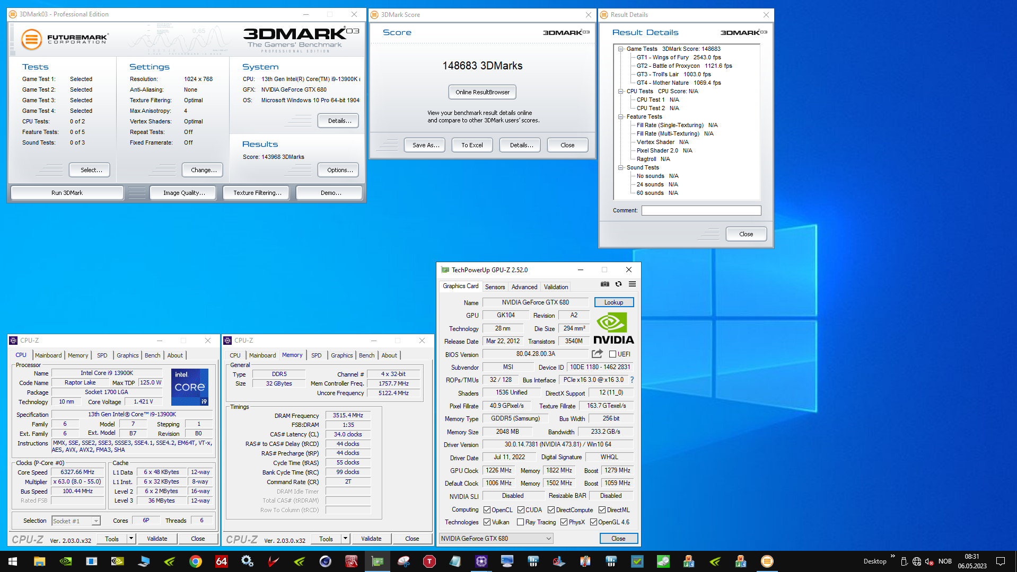
Task: Open Bench tab in left CPU-Z
Action: pyautogui.click(x=152, y=355)
